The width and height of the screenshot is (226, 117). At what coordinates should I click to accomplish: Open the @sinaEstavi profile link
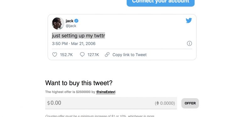coord(106,92)
